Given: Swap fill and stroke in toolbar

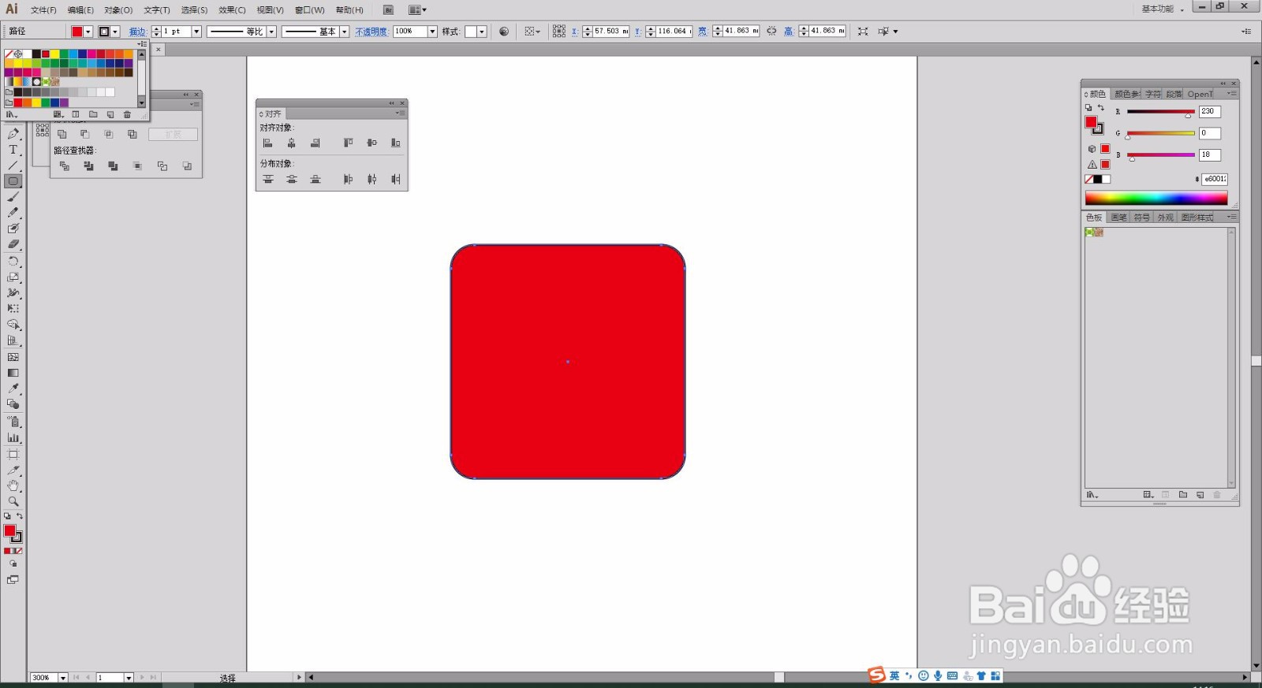Looking at the screenshot, I should coord(20,516).
